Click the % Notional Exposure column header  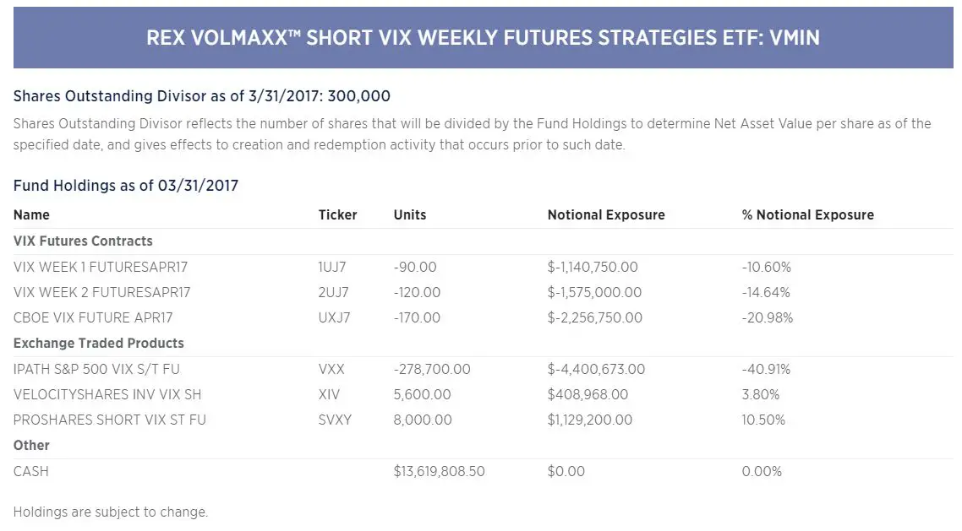(808, 215)
